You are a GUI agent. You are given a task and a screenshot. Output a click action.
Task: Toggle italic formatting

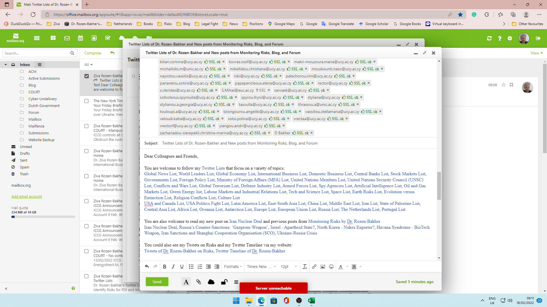[173, 267]
